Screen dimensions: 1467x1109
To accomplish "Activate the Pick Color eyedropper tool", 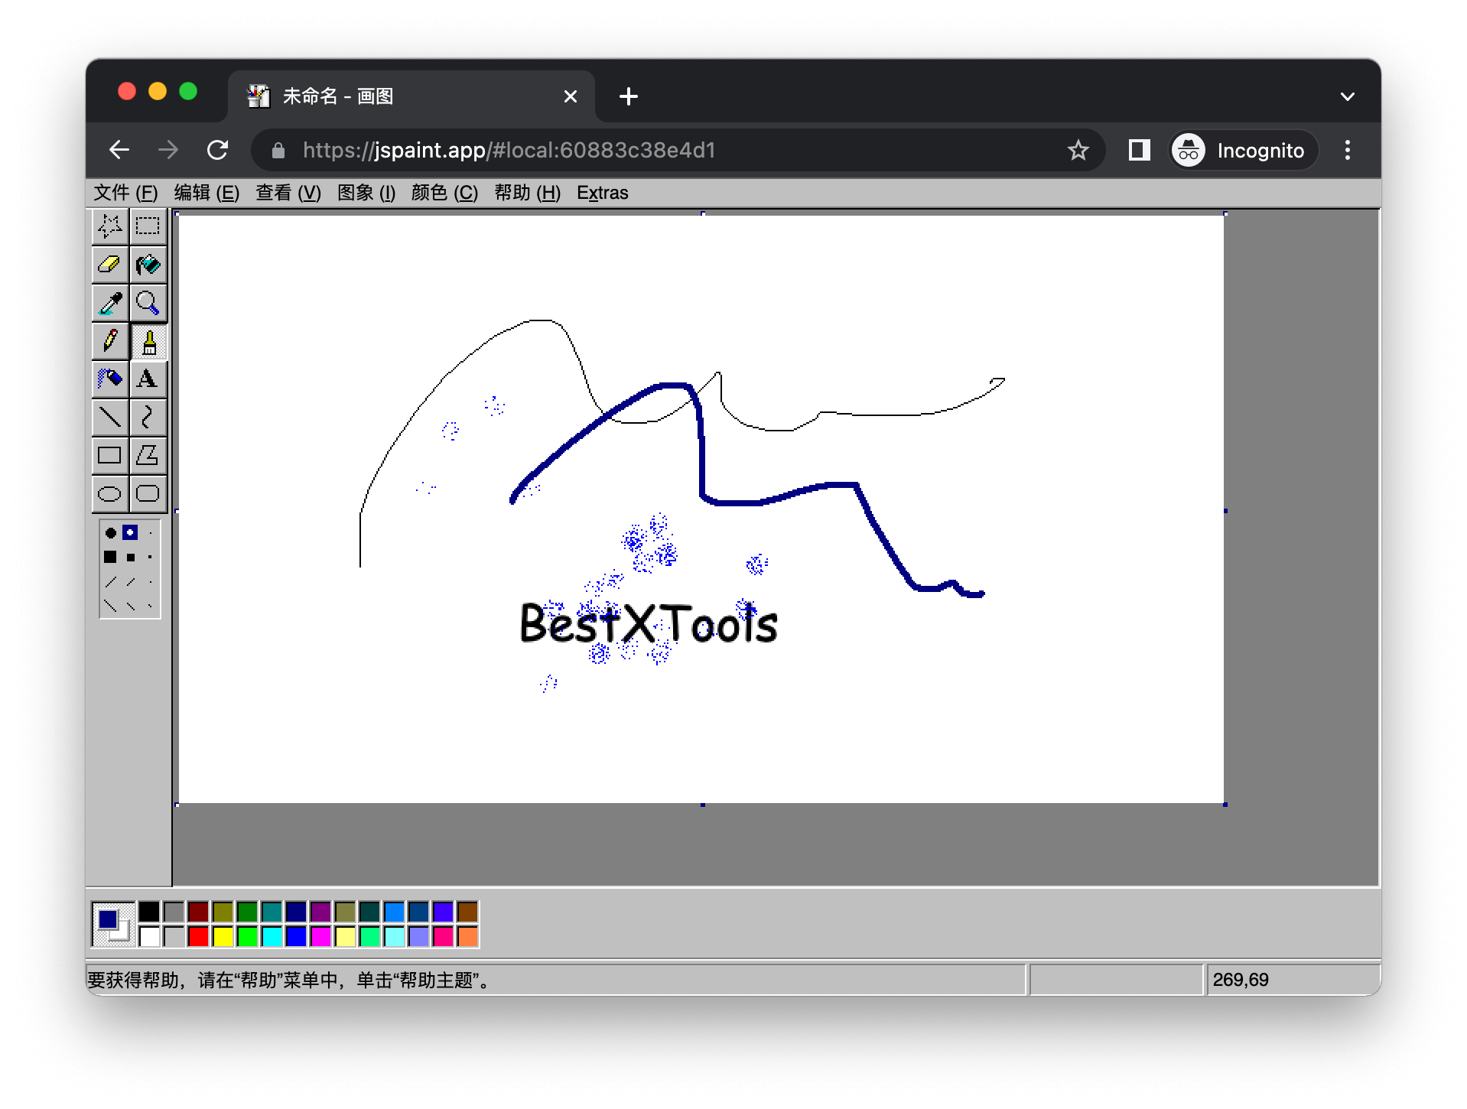I will pyautogui.click(x=110, y=303).
